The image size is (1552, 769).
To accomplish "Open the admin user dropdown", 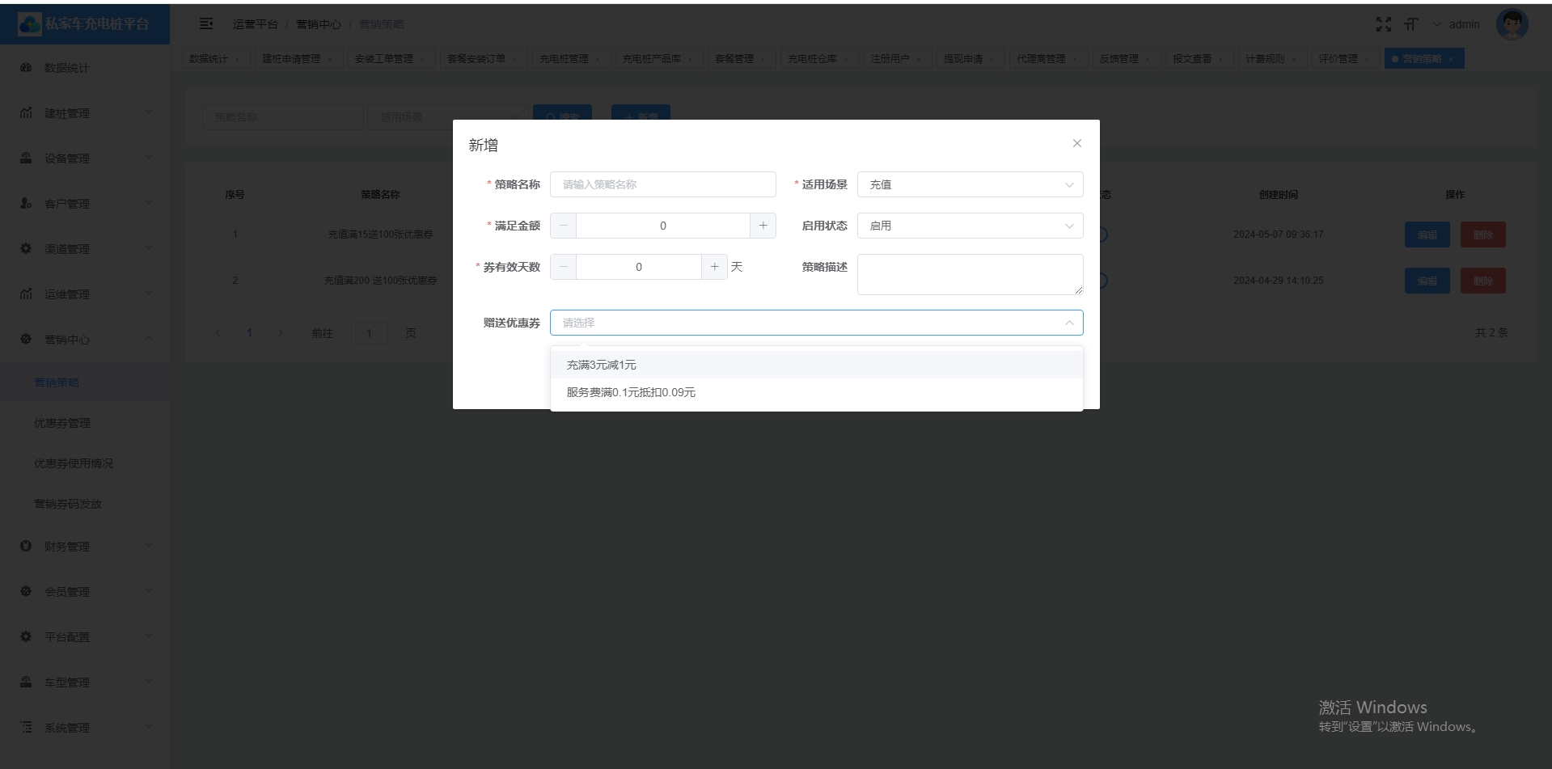I will tap(1457, 24).
